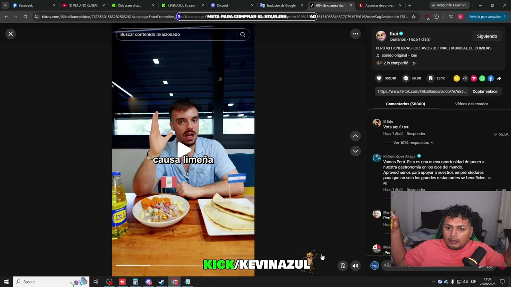Click Reinicia para actualizar button
Viewport: 511px width, 287px height.
pos(488,17)
